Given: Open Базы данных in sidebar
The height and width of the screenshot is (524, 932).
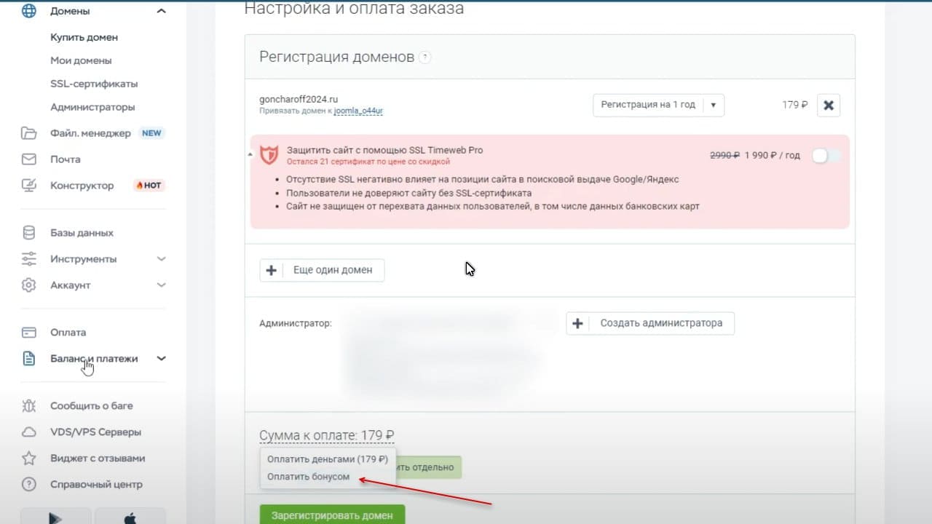Looking at the screenshot, I should click(82, 233).
